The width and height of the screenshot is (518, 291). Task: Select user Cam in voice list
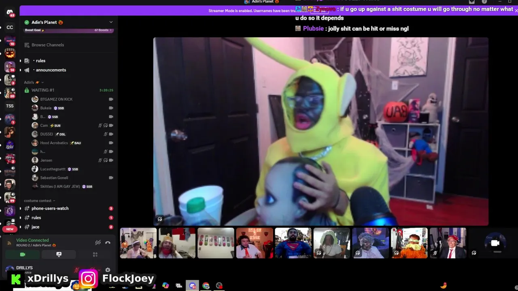pos(44,126)
